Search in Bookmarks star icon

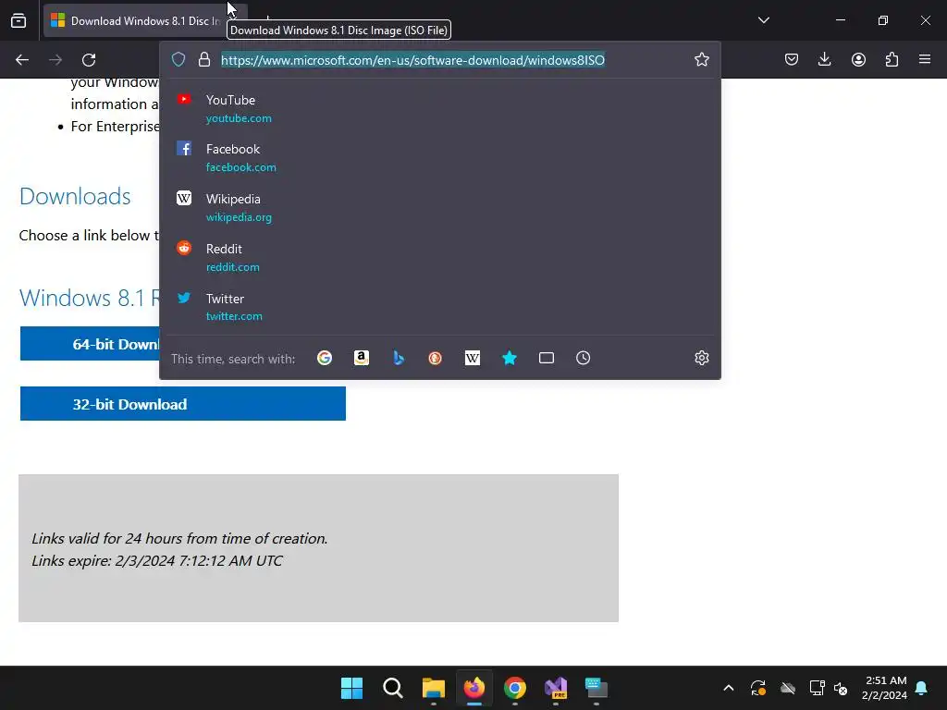(510, 358)
